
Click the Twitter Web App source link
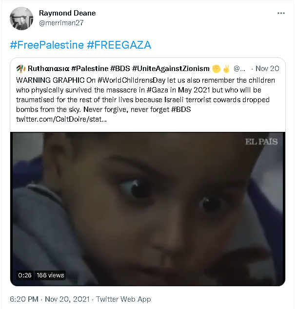click(123, 299)
